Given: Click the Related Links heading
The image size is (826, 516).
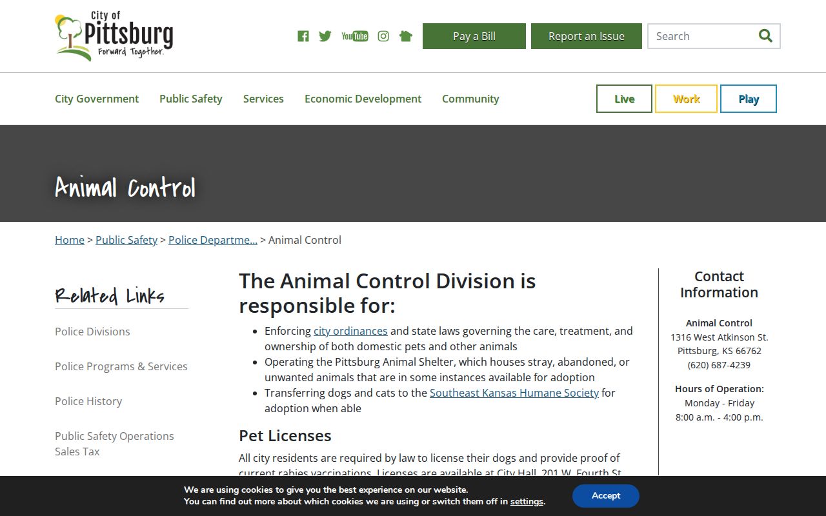Looking at the screenshot, I should click(110, 295).
